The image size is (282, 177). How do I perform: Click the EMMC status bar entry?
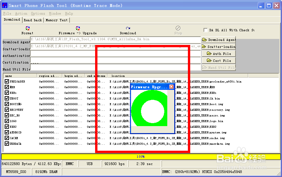pos(70,164)
